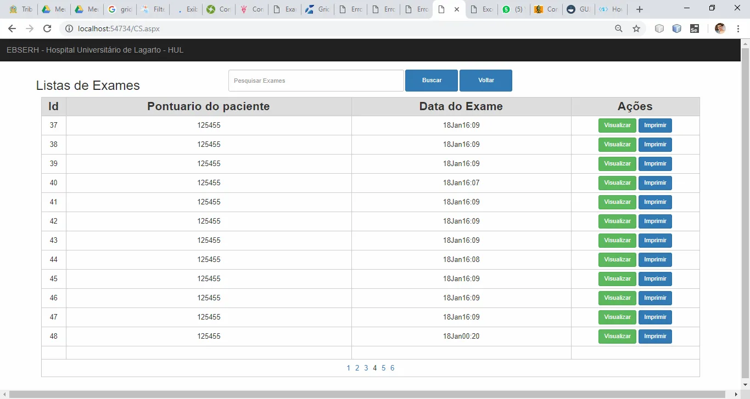This screenshot has width=750, height=399.
Task: Visualizar the exam with Id 37
Action: coord(617,126)
